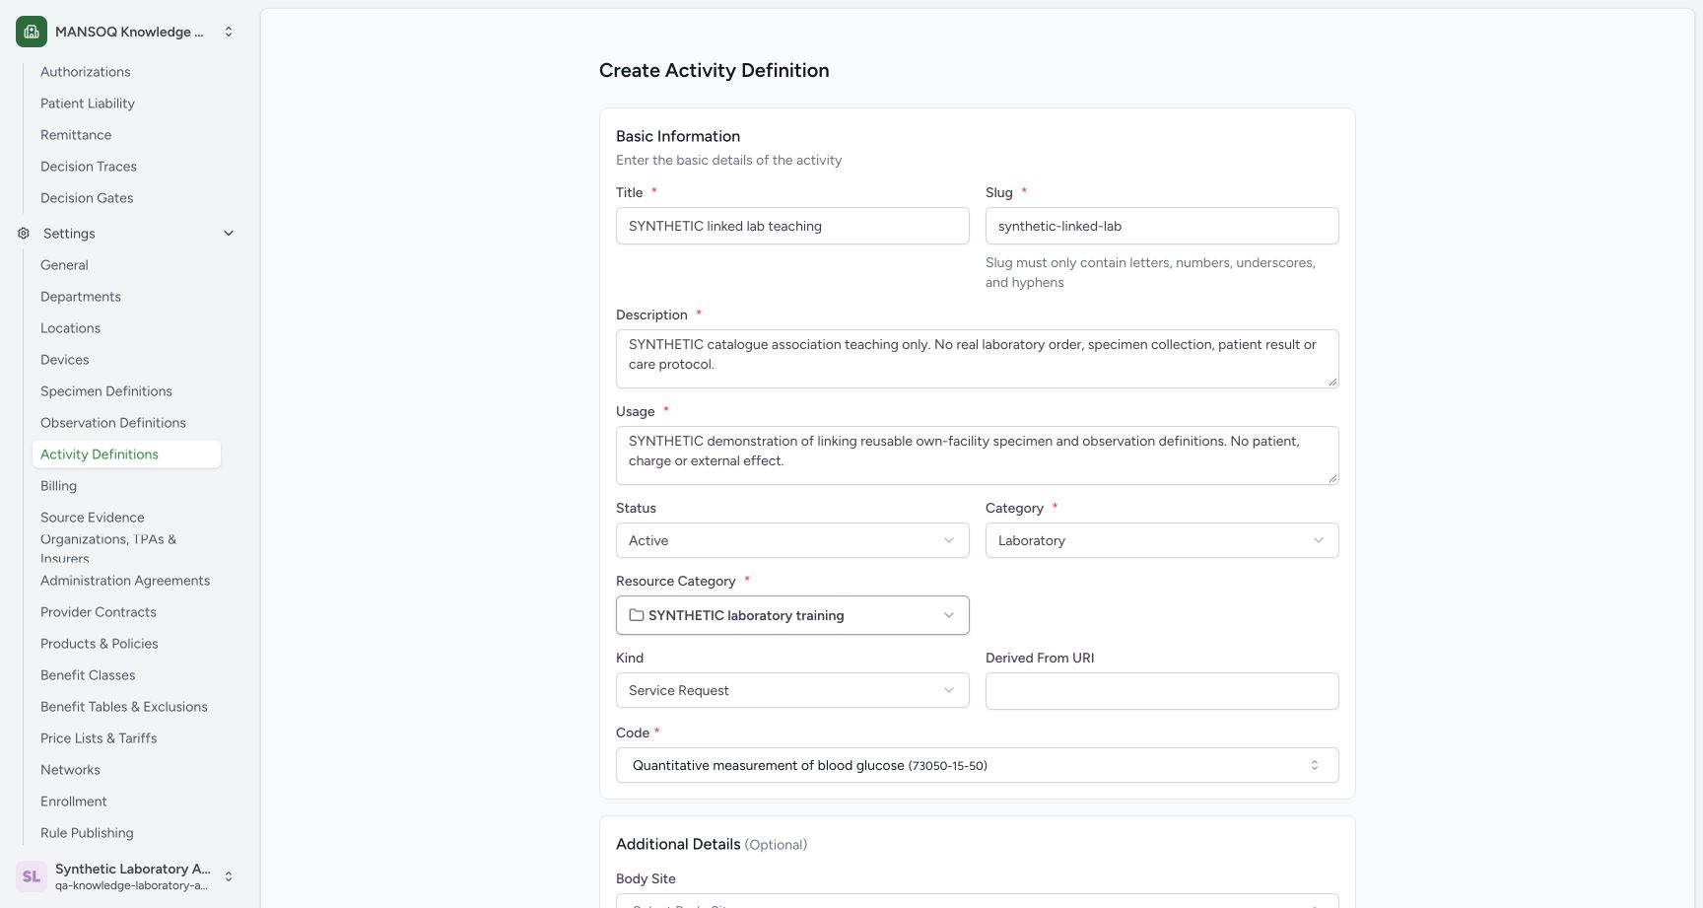Viewport: 1703px width, 908px height.
Task: Open Benefit Tables & Exclusions
Action: tap(126, 707)
